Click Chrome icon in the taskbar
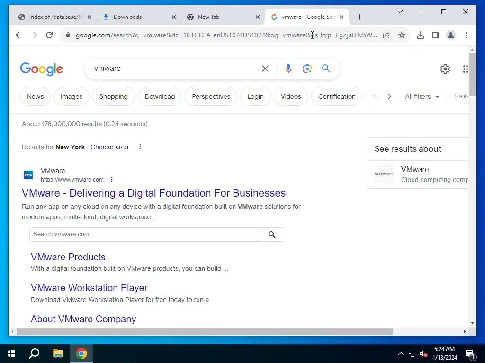 click(81, 354)
